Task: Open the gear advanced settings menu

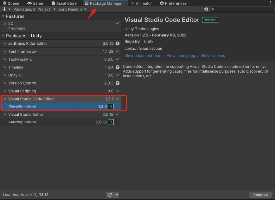Action: (x=206, y=9)
